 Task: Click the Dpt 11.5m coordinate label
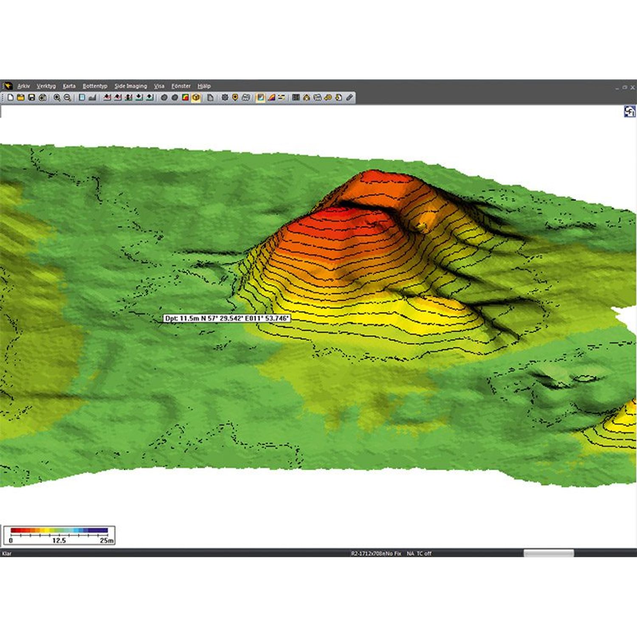tap(227, 318)
